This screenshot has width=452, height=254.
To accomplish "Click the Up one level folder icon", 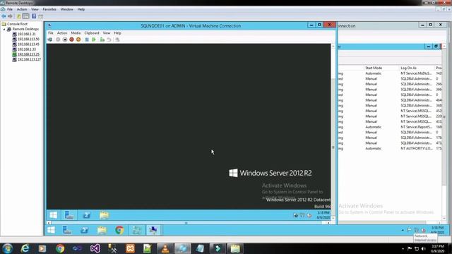I will click(19, 16).
